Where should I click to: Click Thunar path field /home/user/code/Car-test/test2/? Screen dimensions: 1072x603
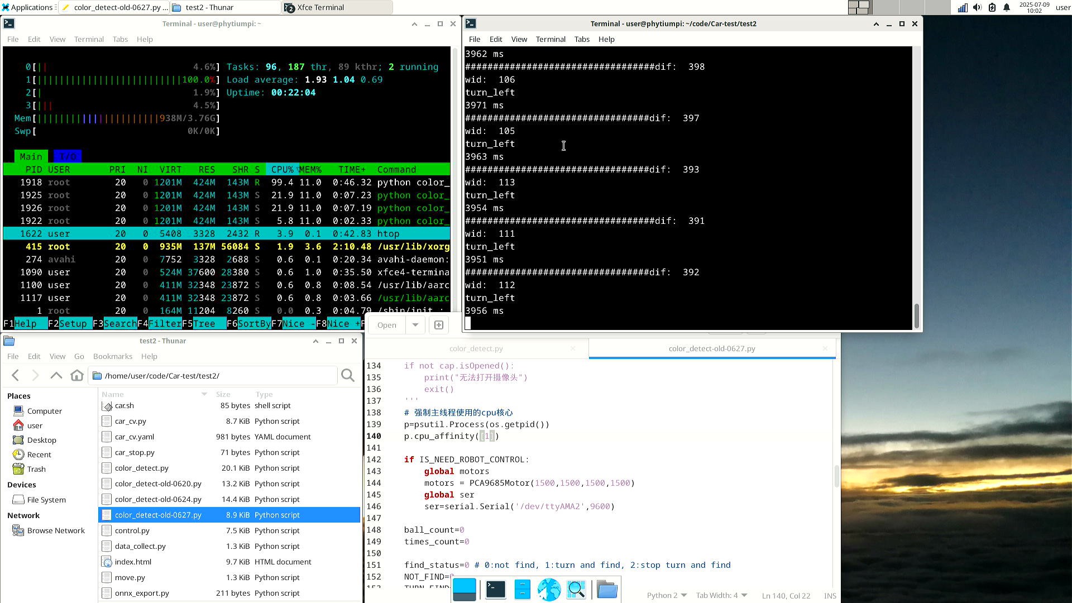click(x=213, y=376)
